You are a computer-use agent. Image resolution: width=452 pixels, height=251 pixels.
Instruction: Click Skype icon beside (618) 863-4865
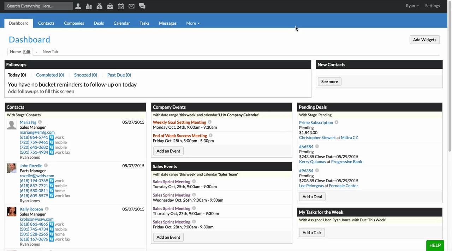(52, 224)
